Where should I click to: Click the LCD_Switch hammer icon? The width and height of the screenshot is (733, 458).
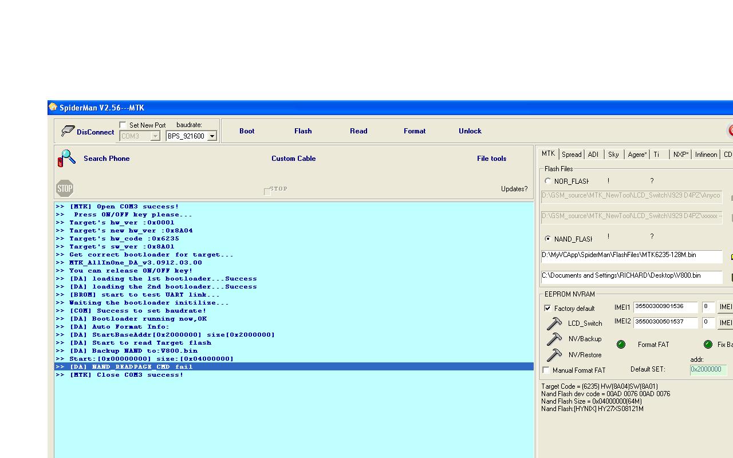554,323
